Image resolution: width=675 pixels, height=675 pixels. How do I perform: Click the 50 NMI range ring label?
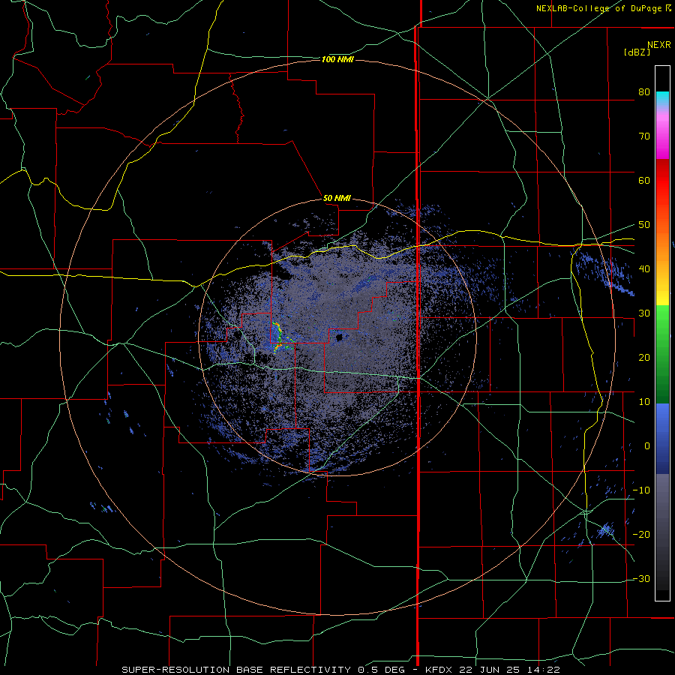[x=337, y=199]
